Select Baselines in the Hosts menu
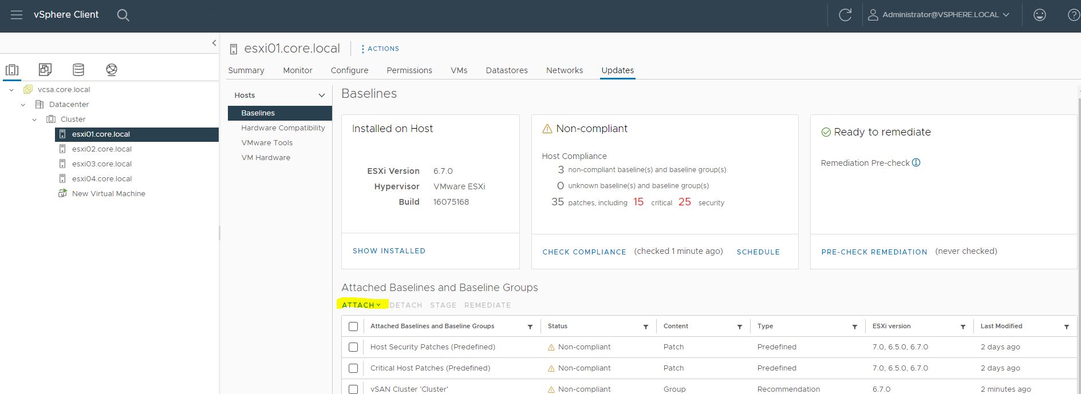 coord(280,113)
